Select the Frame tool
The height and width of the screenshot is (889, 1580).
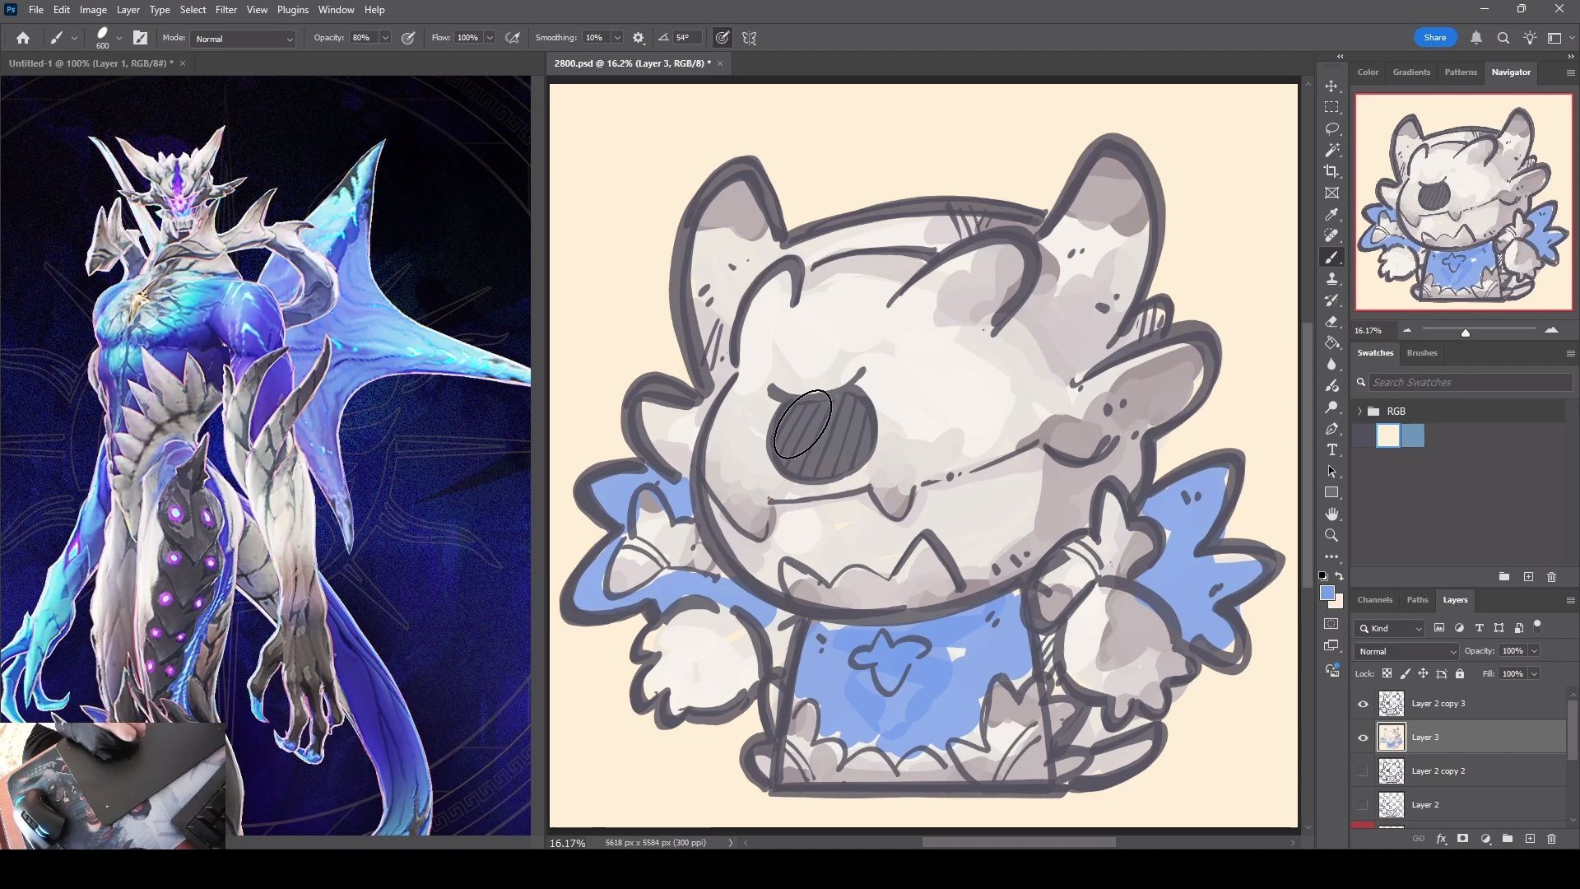click(1331, 193)
